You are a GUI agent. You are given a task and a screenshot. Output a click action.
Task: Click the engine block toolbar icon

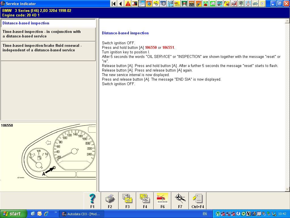coord(255,3)
